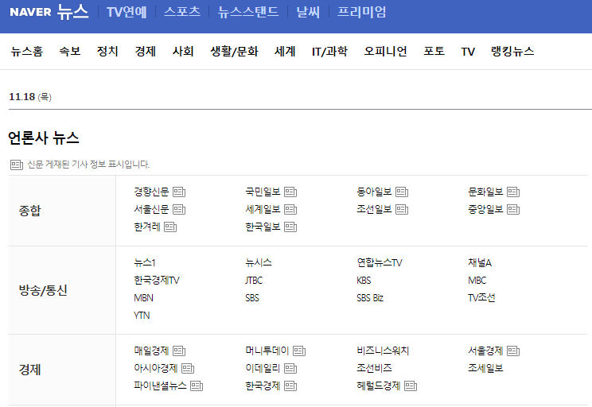Click newspaper icon beside 문화일보
Image resolution: width=592 pixels, height=407 pixels.
point(513,192)
